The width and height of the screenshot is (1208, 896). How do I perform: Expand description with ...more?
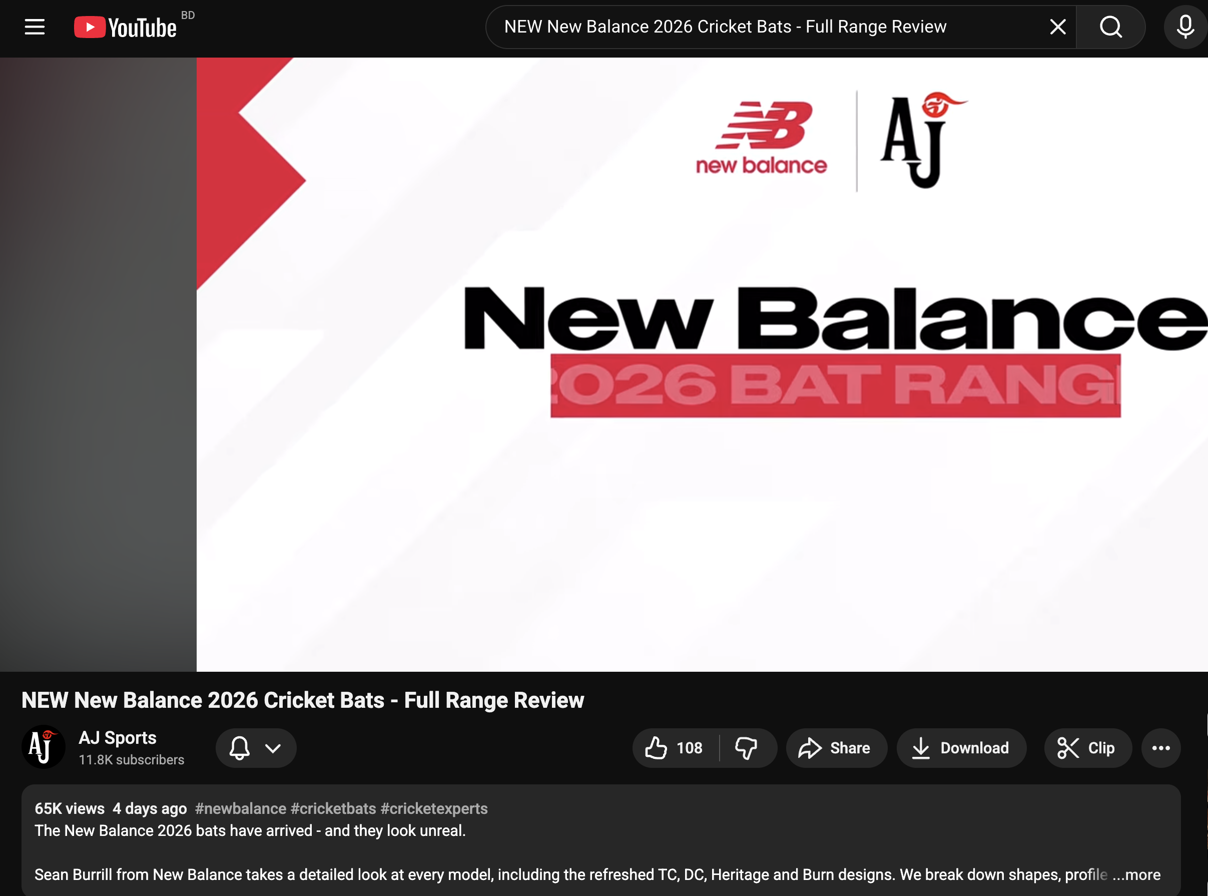tap(1136, 874)
